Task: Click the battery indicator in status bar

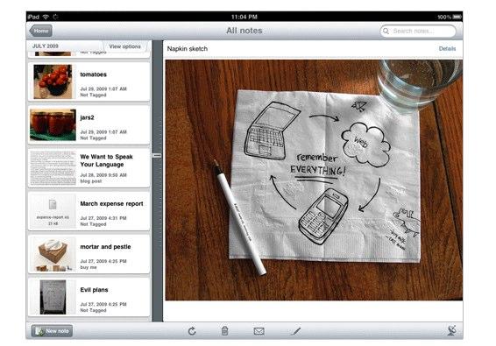Action: click(457, 17)
